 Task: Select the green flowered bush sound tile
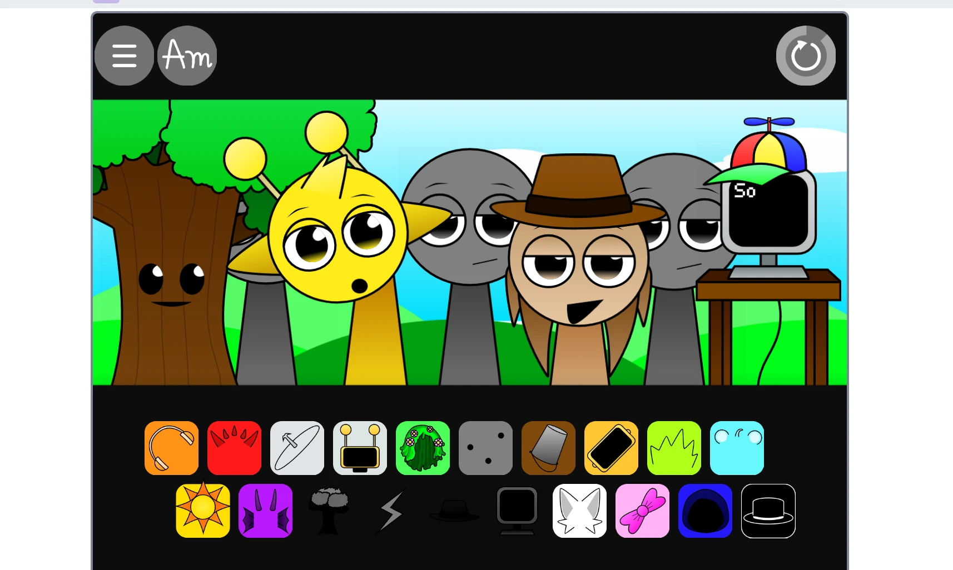[x=423, y=448]
